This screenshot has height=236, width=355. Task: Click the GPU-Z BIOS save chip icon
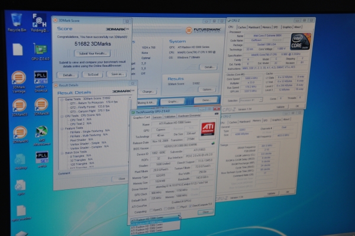213,143
